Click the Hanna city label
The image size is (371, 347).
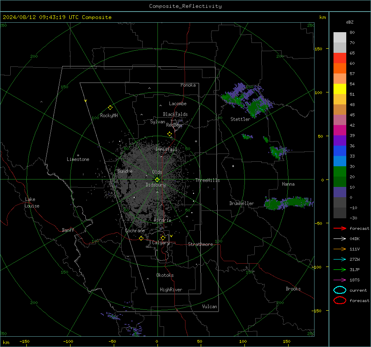(x=288, y=184)
